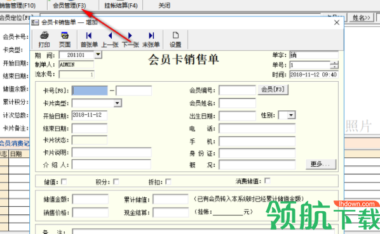This screenshot has width=380, height=234.
Task: Expand the 期间 period dropdown
Action: [98, 55]
